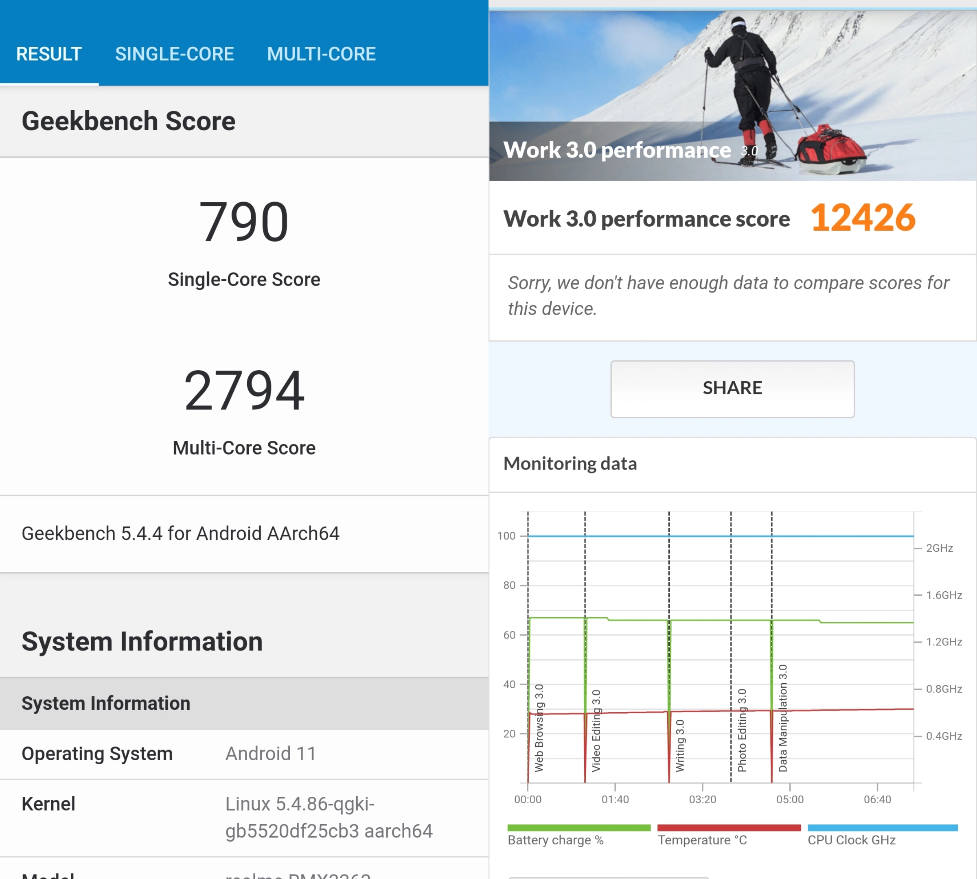Viewport: 977px width, 879px height.
Task: Click the 100 value on left axis
Action: (506, 536)
